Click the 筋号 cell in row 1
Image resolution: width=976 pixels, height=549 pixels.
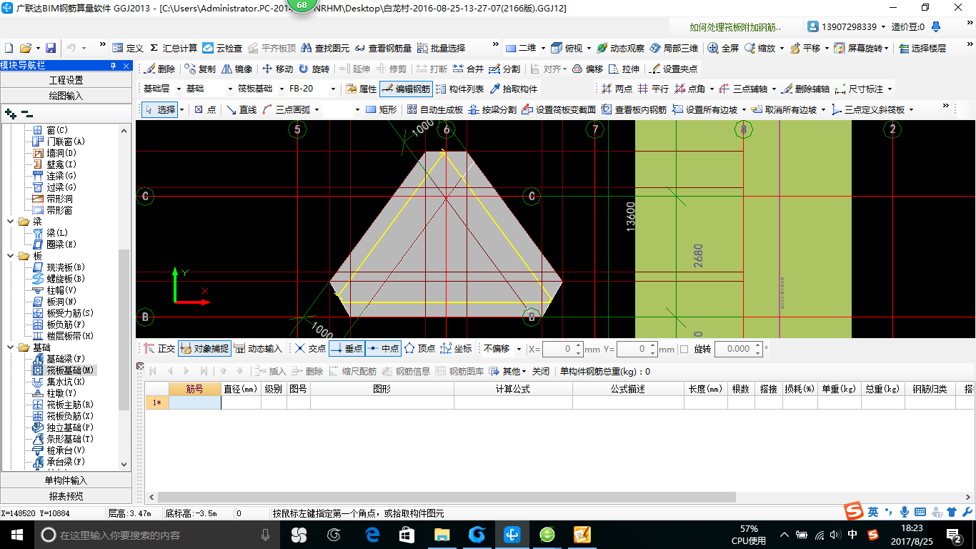click(194, 402)
